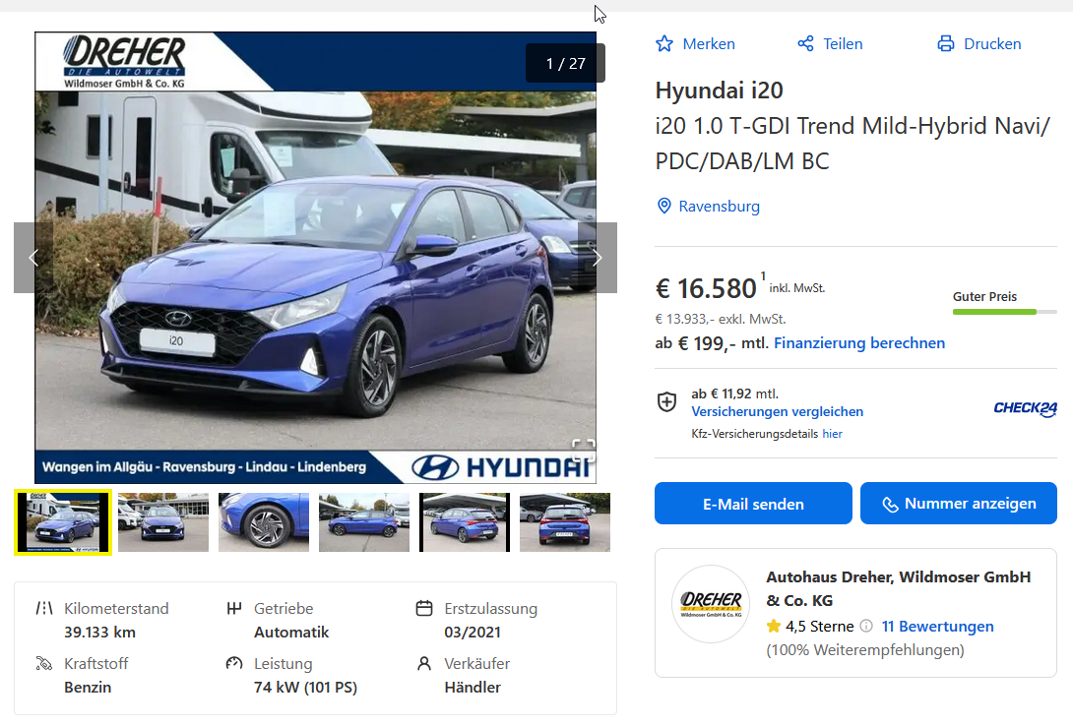Image resolution: width=1073 pixels, height=726 pixels.
Task: Open the Ravensburg location link
Action: pos(720,206)
